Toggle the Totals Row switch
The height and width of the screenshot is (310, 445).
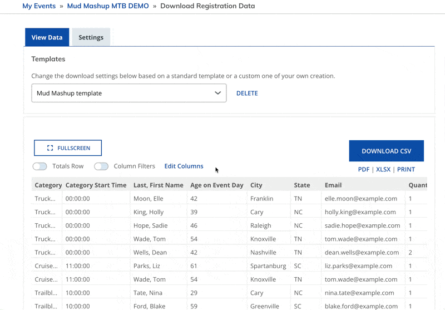39,166
